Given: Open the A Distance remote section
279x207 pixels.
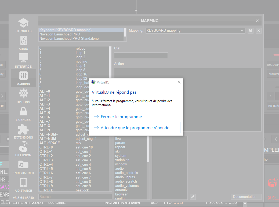Looking at the screenshot, I should [x=23, y=185].
